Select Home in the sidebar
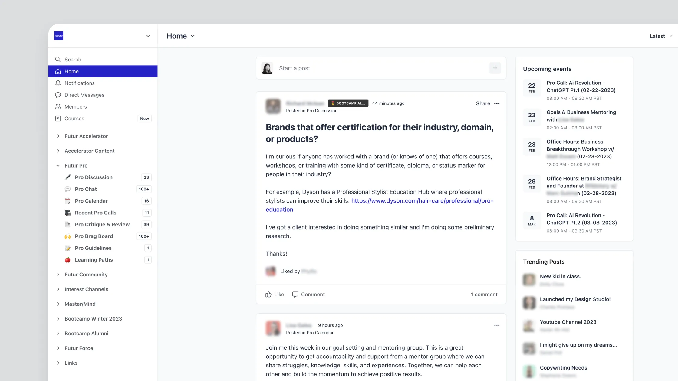Viewport: 678px width, 381px height. pyautogui.click(x=71, y=71)
